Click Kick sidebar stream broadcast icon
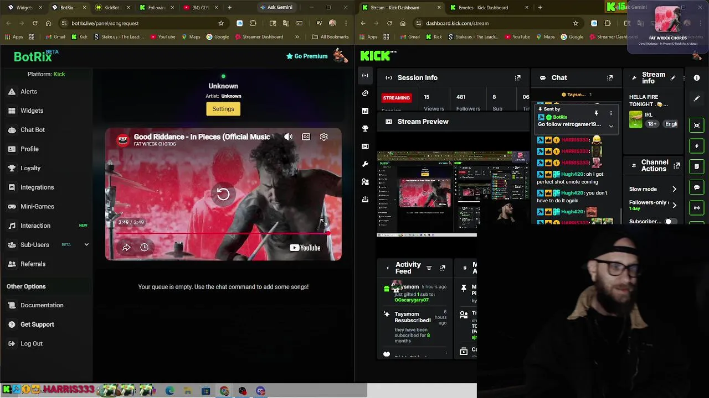 pos(365,76)
